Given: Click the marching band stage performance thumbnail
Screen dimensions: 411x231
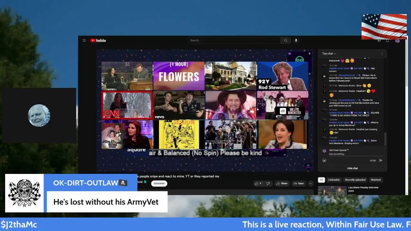Looking at the screenshot, I should click(231, 134).
